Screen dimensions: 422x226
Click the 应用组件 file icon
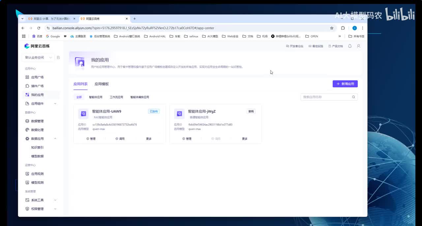coord(27,104)
